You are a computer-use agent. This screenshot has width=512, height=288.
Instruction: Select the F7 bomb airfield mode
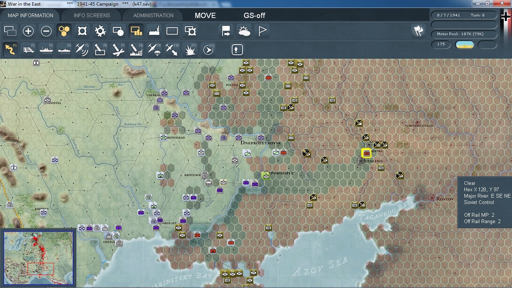118,49
